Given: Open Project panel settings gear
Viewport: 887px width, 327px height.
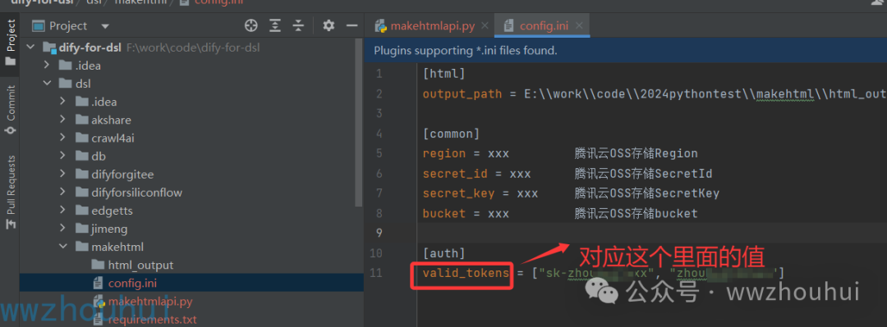Looking at the screenshot, I should point(329,25).
